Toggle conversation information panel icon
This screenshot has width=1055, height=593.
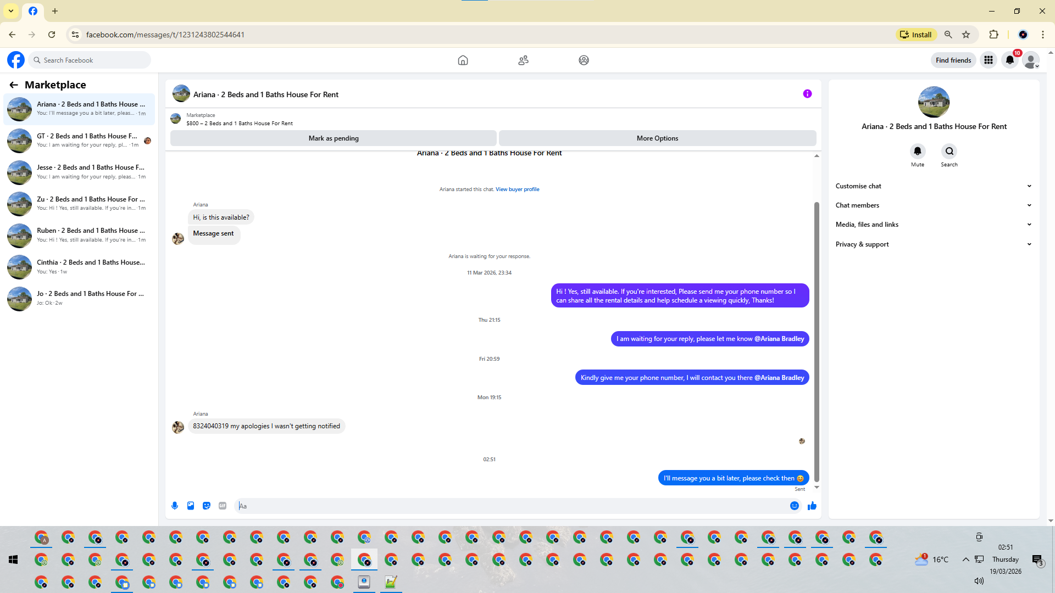pos(807,94)
